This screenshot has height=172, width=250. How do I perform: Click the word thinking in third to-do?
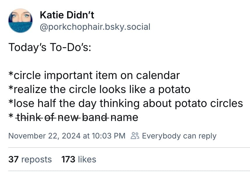tap(121, 103)
